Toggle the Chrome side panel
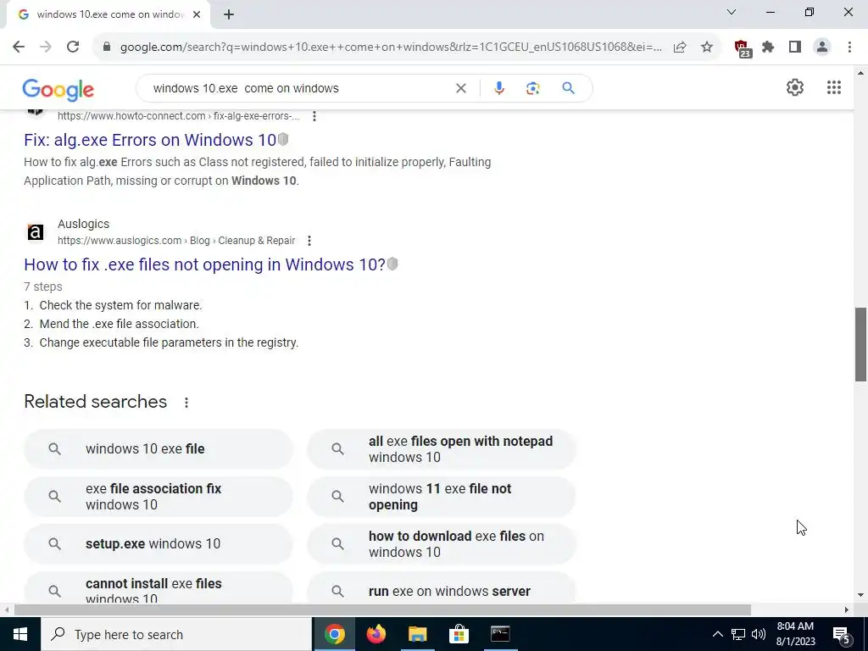Image resolution: width=868 pixels, height=651 pixels. click(795, 47)
